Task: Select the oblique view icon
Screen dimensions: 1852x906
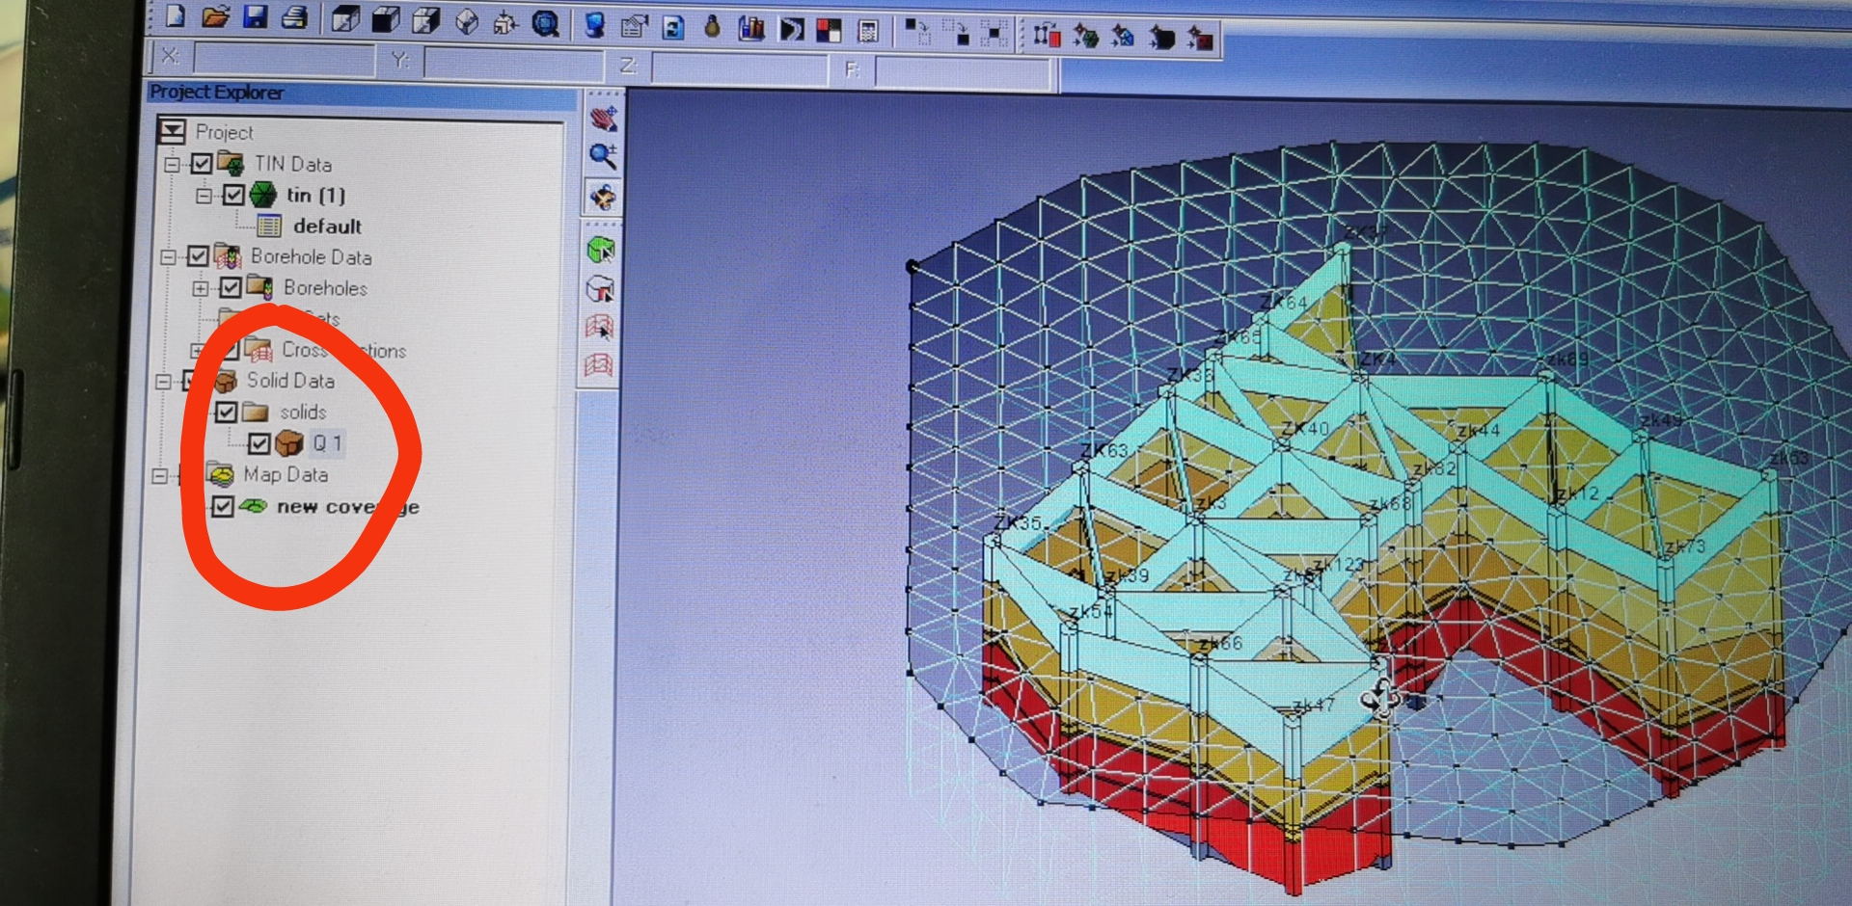Action: tap(467, 21)
